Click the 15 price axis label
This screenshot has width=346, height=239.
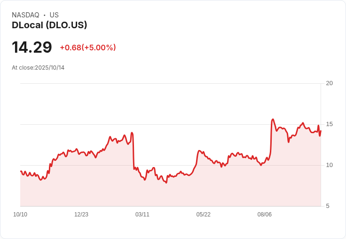tap(330, 124)
